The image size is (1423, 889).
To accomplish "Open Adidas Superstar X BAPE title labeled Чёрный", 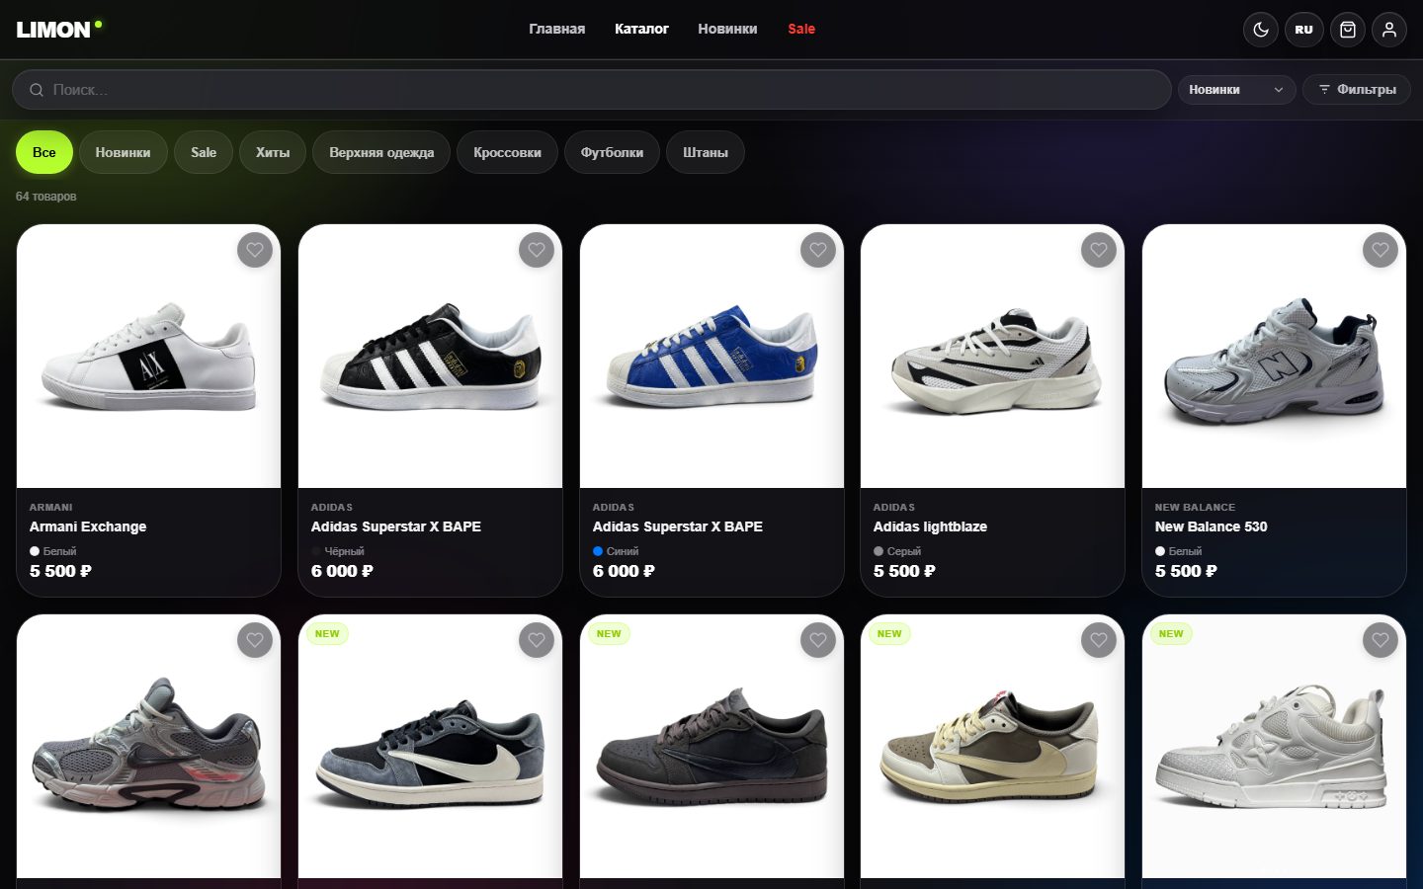I will (x=396, y=527).
